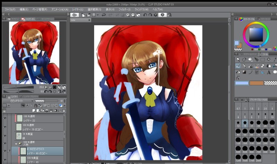Hide レイヤー 19 のコピー layer eye
The height and width of the screenshot is (164, 277).
point(5,127)
